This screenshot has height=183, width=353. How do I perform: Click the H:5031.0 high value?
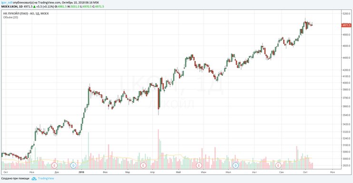[73, 7]
